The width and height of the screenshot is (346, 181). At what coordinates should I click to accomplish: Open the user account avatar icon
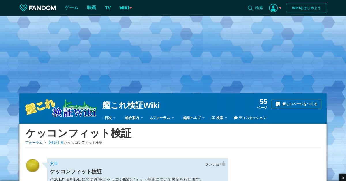click(x=273, y=8)
